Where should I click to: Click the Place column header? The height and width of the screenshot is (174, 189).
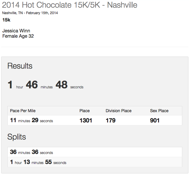[x=84, y=111]
